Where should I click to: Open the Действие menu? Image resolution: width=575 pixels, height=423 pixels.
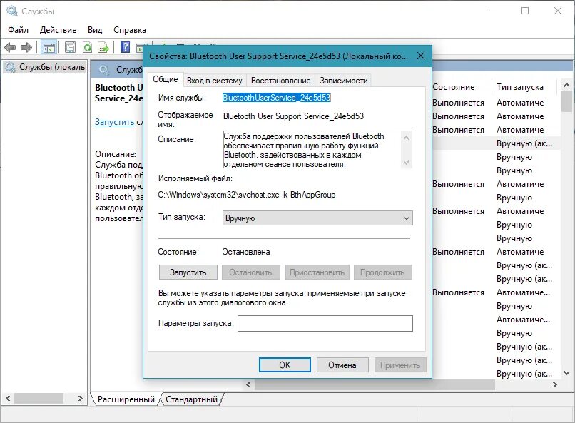58,30
